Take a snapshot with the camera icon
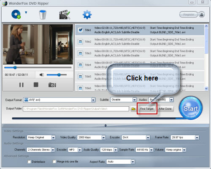This screenshot has width=211, height=169. coord(52,85)
